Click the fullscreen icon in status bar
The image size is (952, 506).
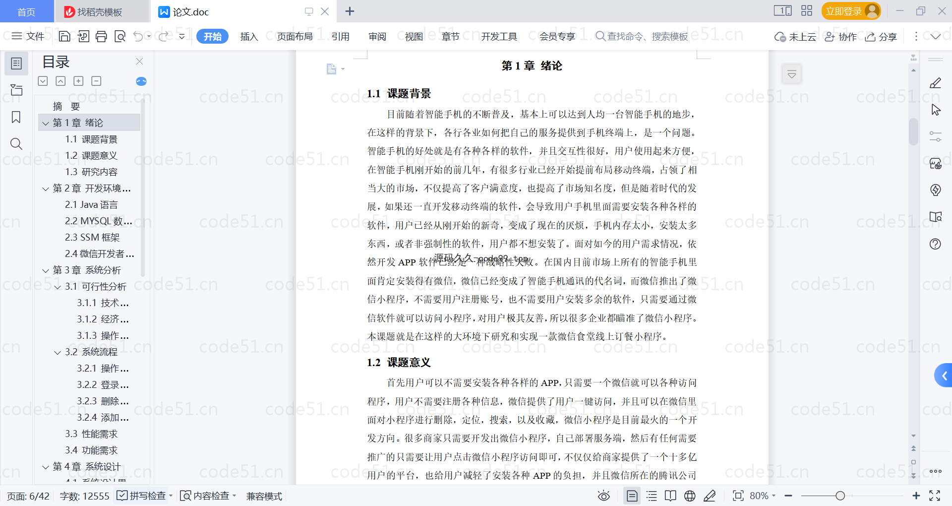[x=935, y=496]
